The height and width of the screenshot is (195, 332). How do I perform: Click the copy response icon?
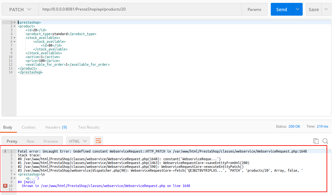316,140
